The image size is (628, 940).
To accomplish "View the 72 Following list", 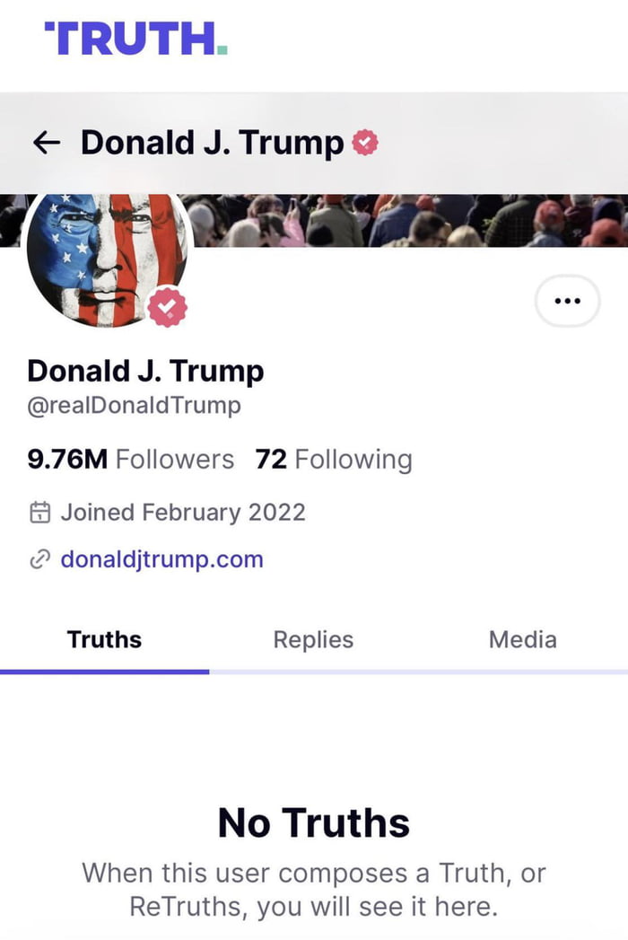I will (x=334, y=460).
